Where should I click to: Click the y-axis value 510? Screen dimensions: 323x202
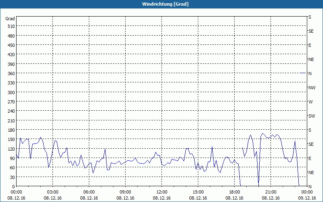click(11, 26)
